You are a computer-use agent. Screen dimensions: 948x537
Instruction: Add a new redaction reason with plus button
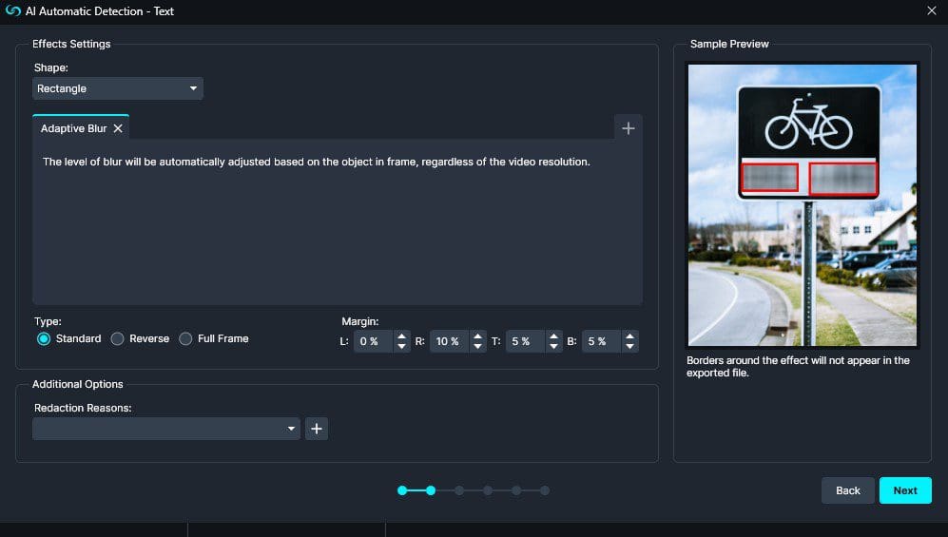point(317,429)
